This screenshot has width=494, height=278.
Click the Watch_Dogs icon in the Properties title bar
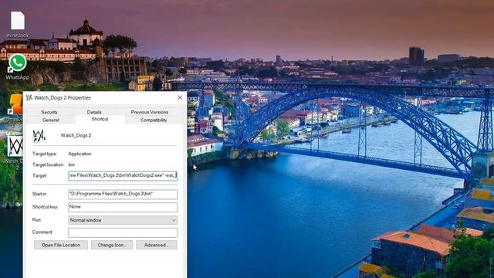29,98
